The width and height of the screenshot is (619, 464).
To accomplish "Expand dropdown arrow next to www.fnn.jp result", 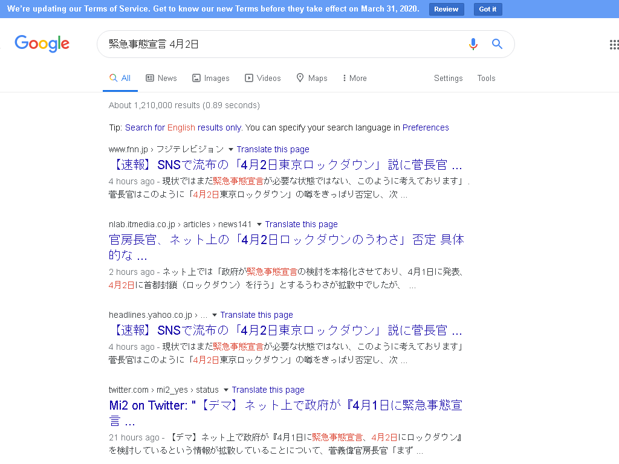I will pos(230,149).
